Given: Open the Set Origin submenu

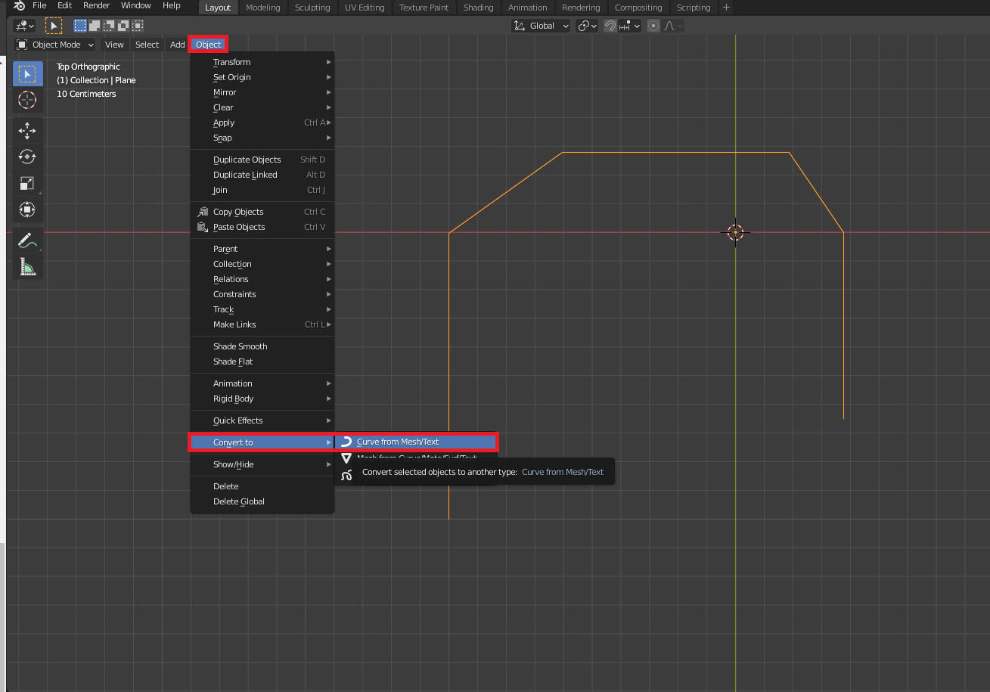Looking at the screenshot, I should [x=232, y=77].
